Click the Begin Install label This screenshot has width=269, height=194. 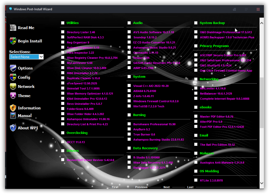pyautogui.click(x=30, y=41)
